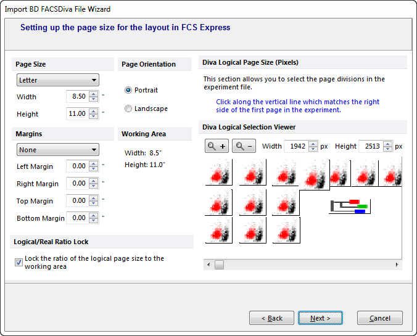
Task: Click the Back button
Action: pyautogui.click(x=271, y=318)
